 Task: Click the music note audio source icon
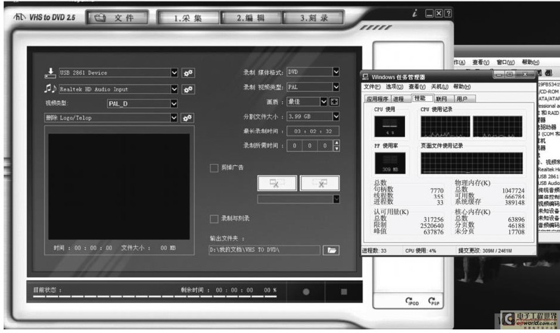click(x=51, y=89)
